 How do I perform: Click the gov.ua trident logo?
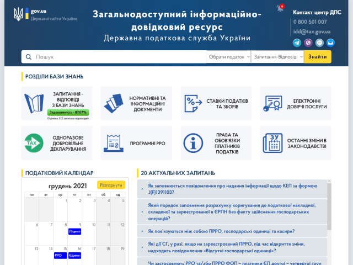click(19, 14)
